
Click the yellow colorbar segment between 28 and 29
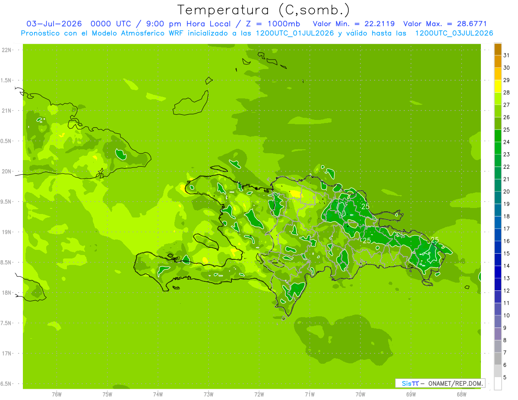click(498, 86)
